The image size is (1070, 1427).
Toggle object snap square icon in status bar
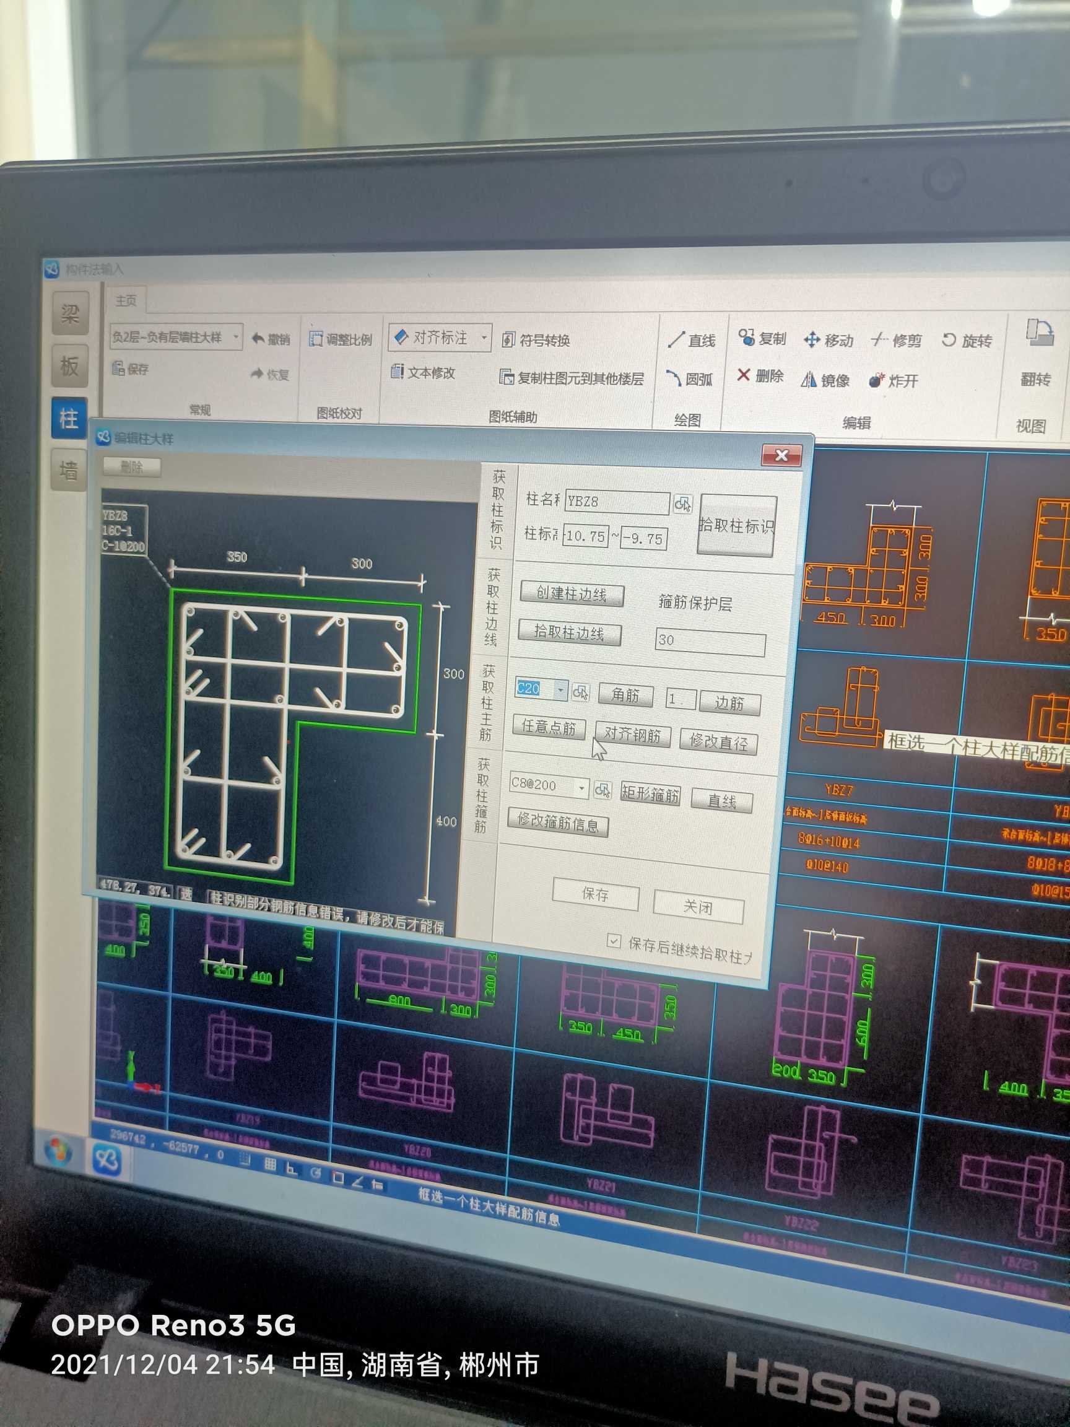pos(337,1177)
